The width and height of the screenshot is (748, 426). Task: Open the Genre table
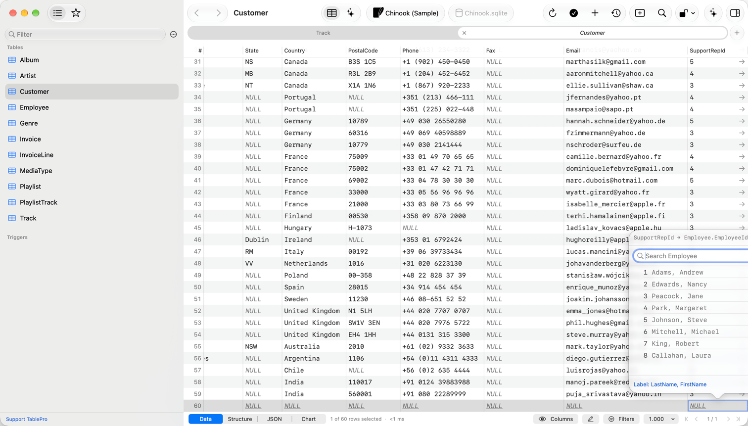click(92, 123)
